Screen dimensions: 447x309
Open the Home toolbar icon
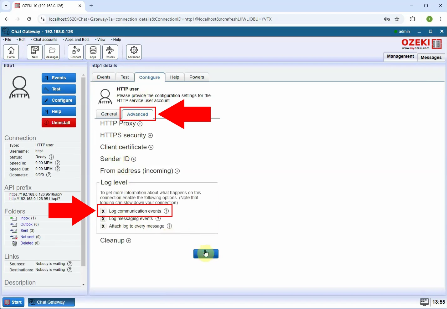[11, 52]
